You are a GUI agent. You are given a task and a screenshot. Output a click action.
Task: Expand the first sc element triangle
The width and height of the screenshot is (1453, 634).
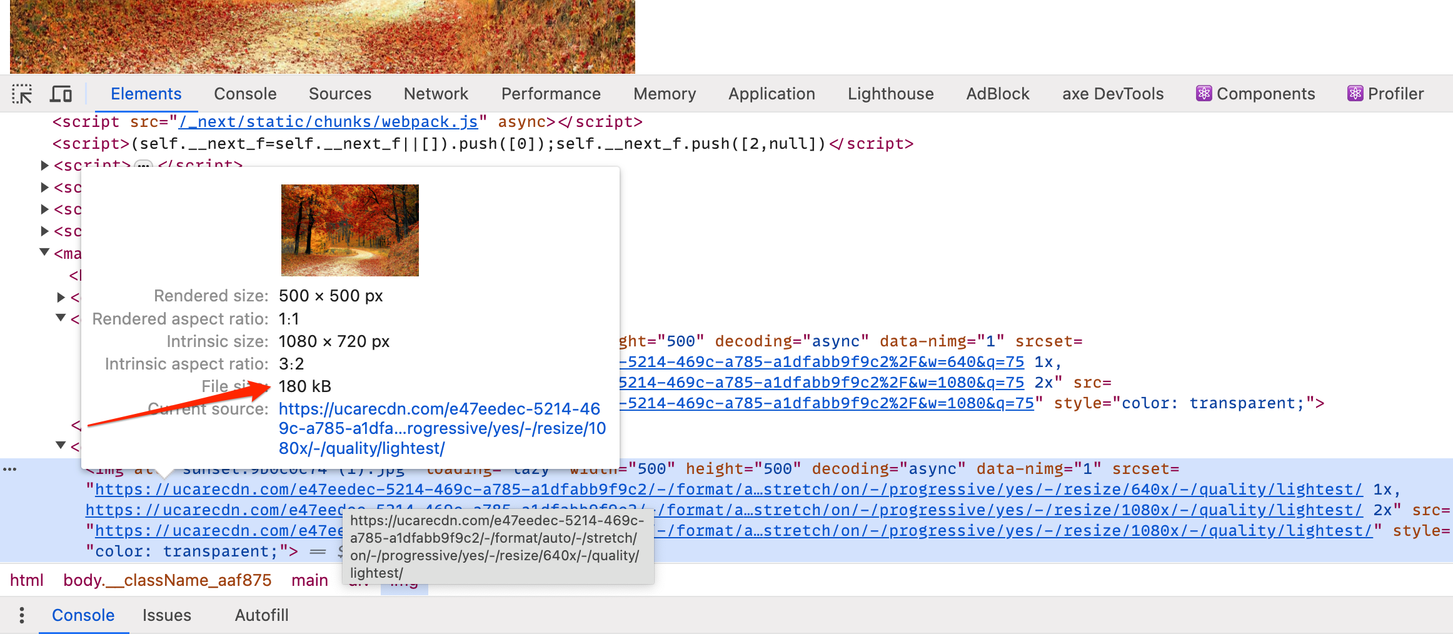click(44, 187)
